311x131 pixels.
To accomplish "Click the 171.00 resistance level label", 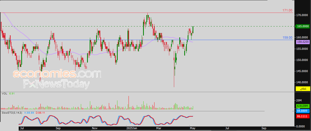I will pyautogui.click(x=287, y=10).
